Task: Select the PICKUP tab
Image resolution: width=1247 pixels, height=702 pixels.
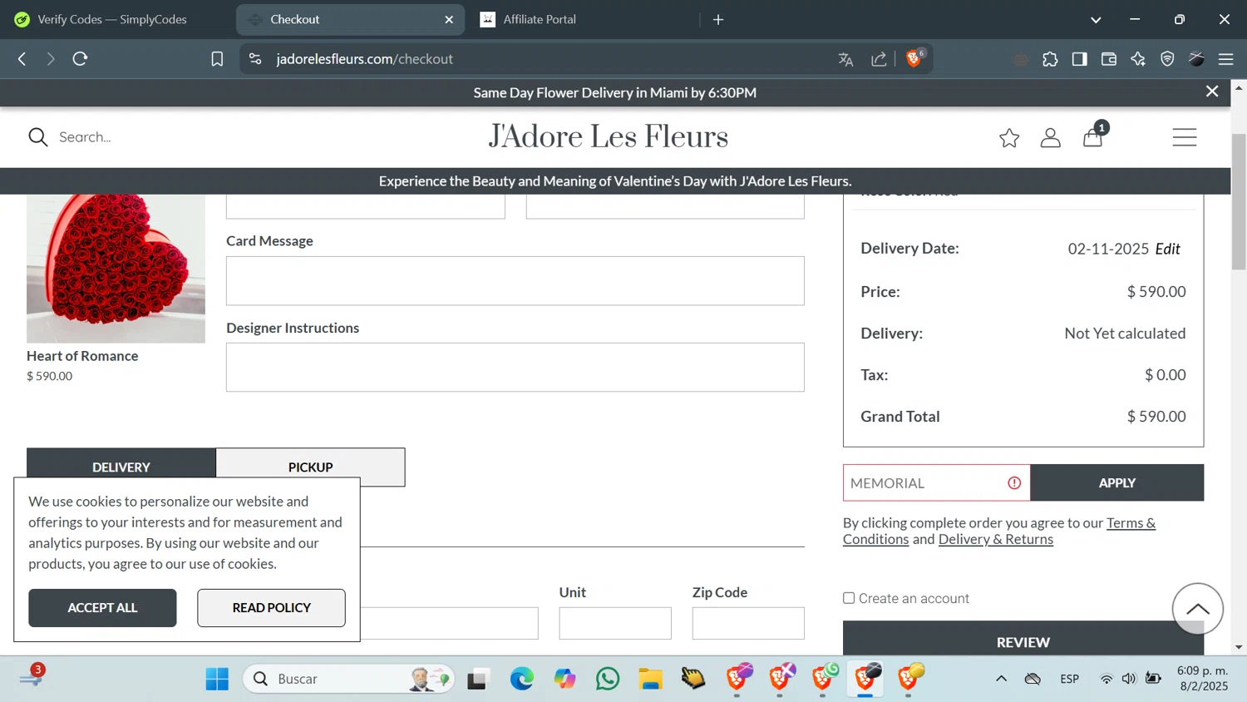Action: click(311, 467)
